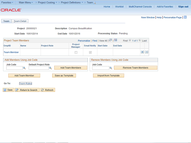The width and height of the screenshot is (191, 143).
Task: Download Project Team Members grid to spreadsheet
Action: (115, 40)
